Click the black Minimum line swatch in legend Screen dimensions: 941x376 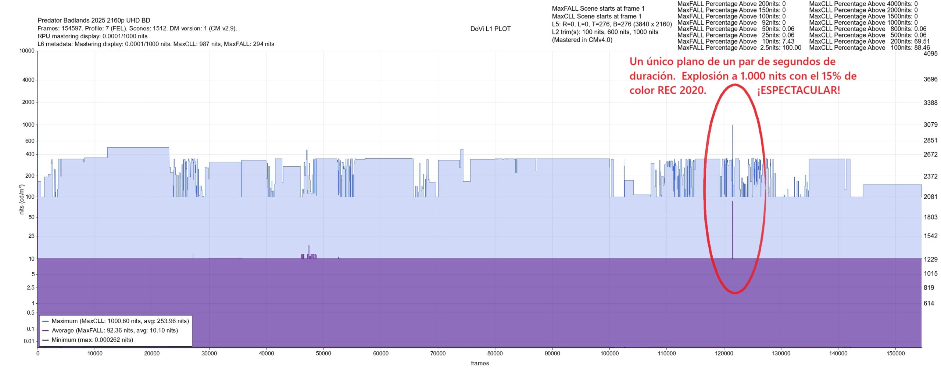point(46,340)
